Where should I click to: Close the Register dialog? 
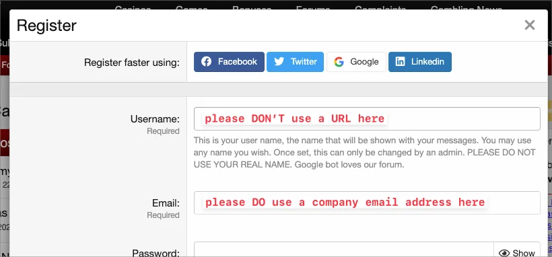click(530, 25)
